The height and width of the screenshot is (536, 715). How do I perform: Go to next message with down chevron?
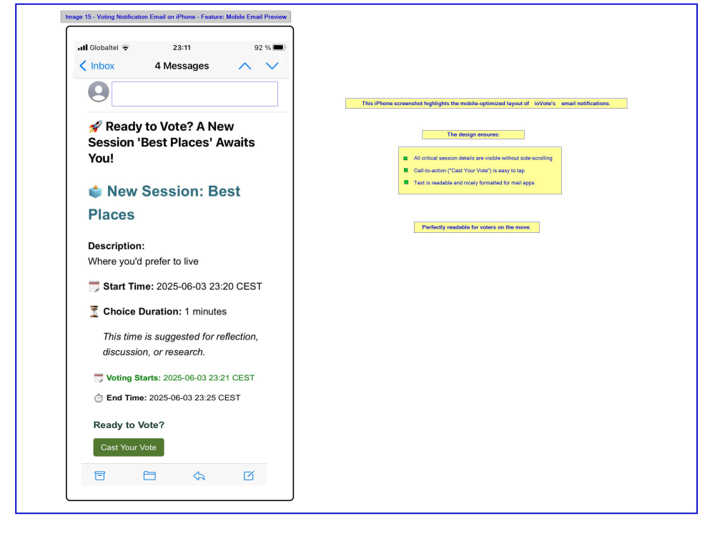(272, 66)
